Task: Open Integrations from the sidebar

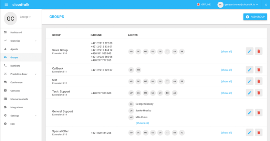Action: 17,107
